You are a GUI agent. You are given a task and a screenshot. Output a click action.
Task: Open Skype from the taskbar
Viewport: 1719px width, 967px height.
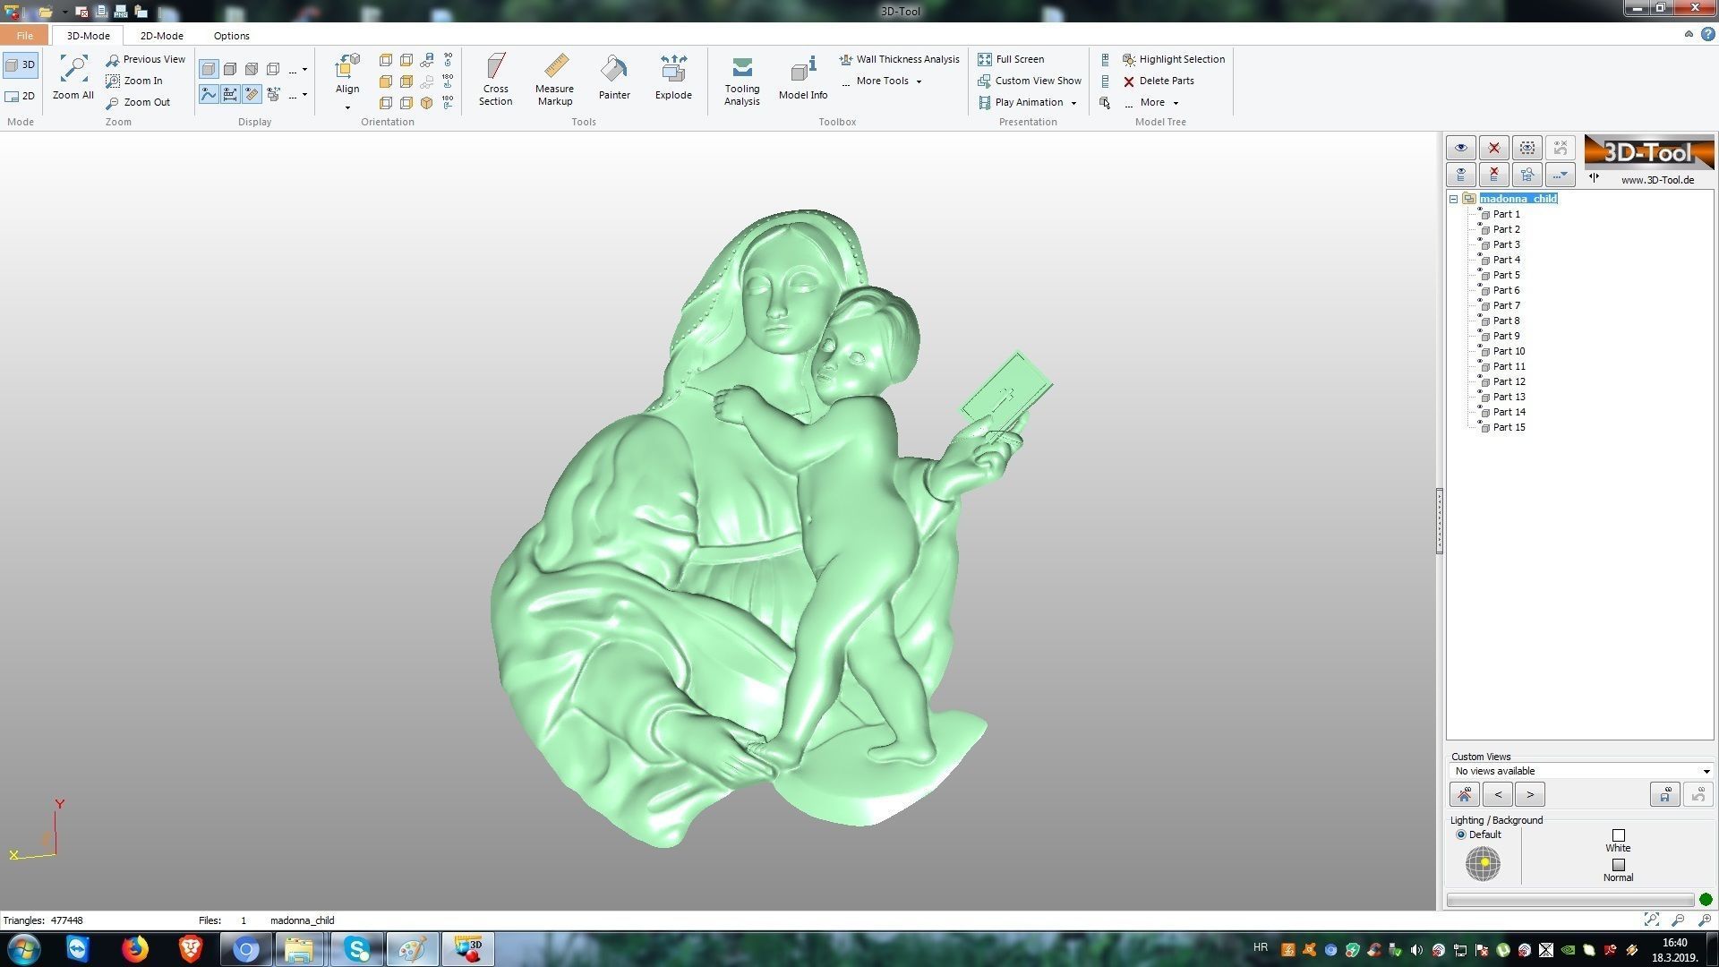[356, 948]
